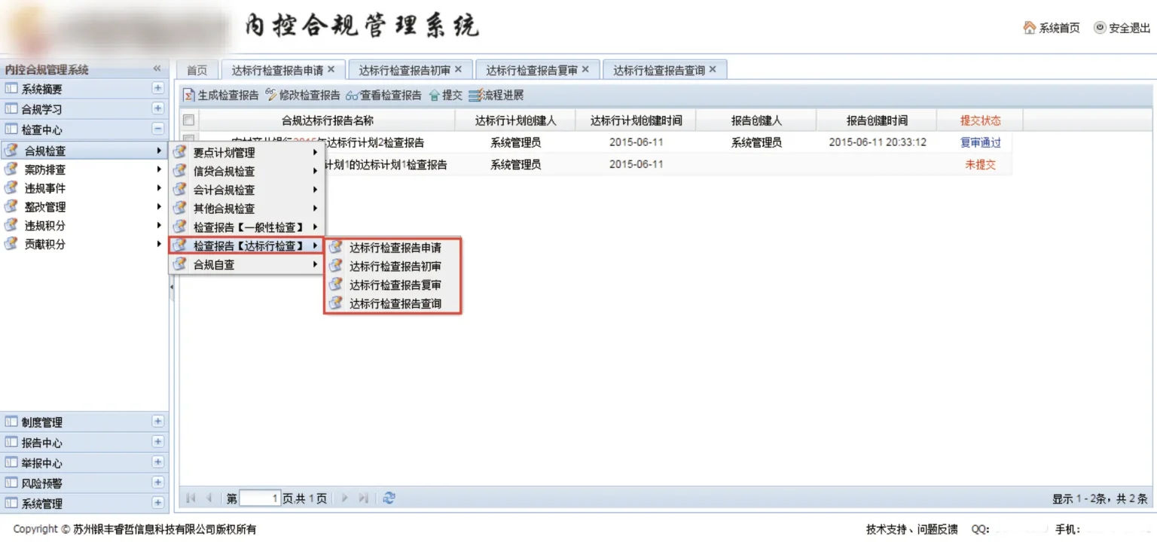Open 流程进展 from the toolbar

click(496, 96)
